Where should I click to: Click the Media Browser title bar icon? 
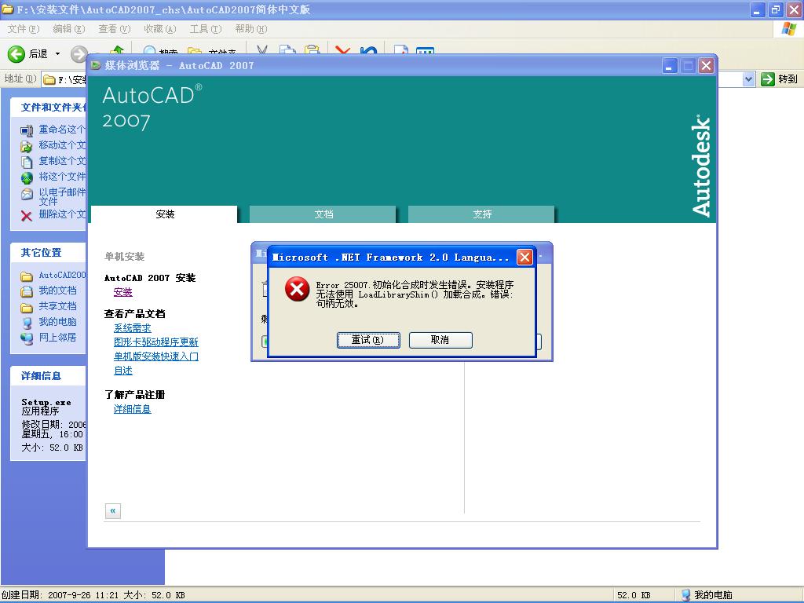pos(96,66)
